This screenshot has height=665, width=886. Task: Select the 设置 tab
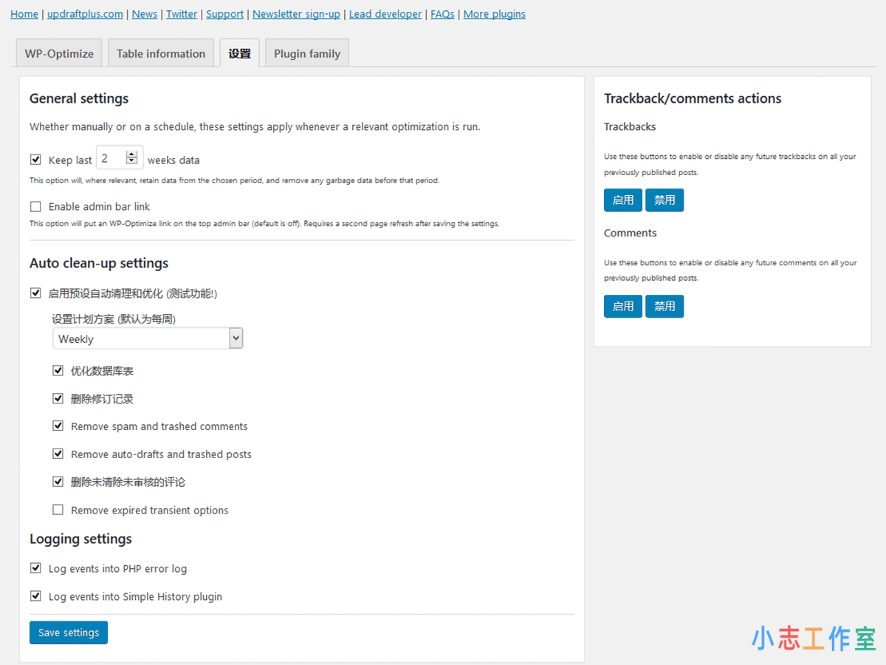[239, 53]
